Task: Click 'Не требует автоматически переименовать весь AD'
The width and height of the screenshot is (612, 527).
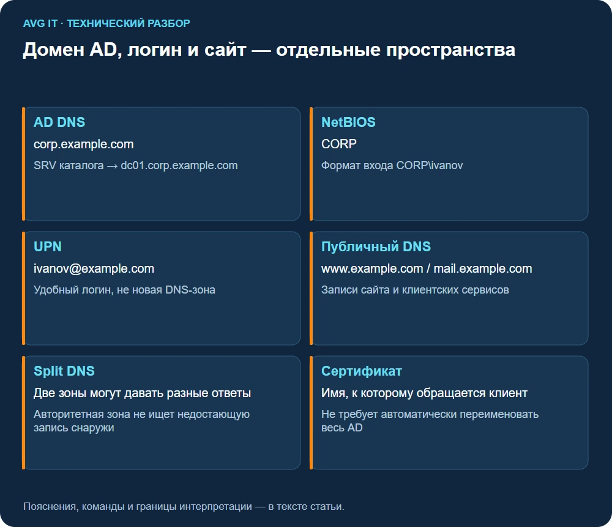Action: (x=430, y=420)
